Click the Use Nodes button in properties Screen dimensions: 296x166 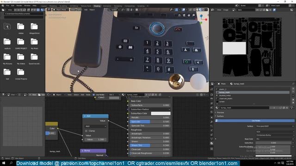(255, 121)
